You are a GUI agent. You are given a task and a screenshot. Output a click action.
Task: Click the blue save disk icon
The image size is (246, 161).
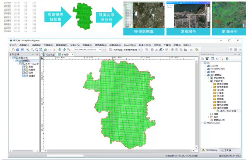[22, 50]
